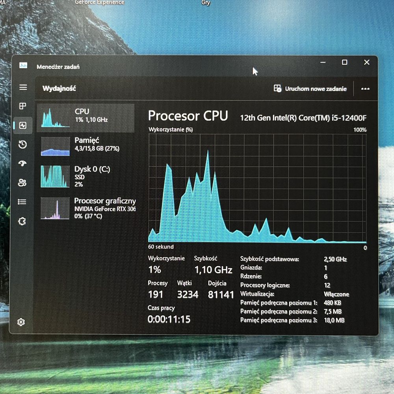Maximize the Task Manager window
This screenshot has height=394, width=394.
tap(344, 62)
